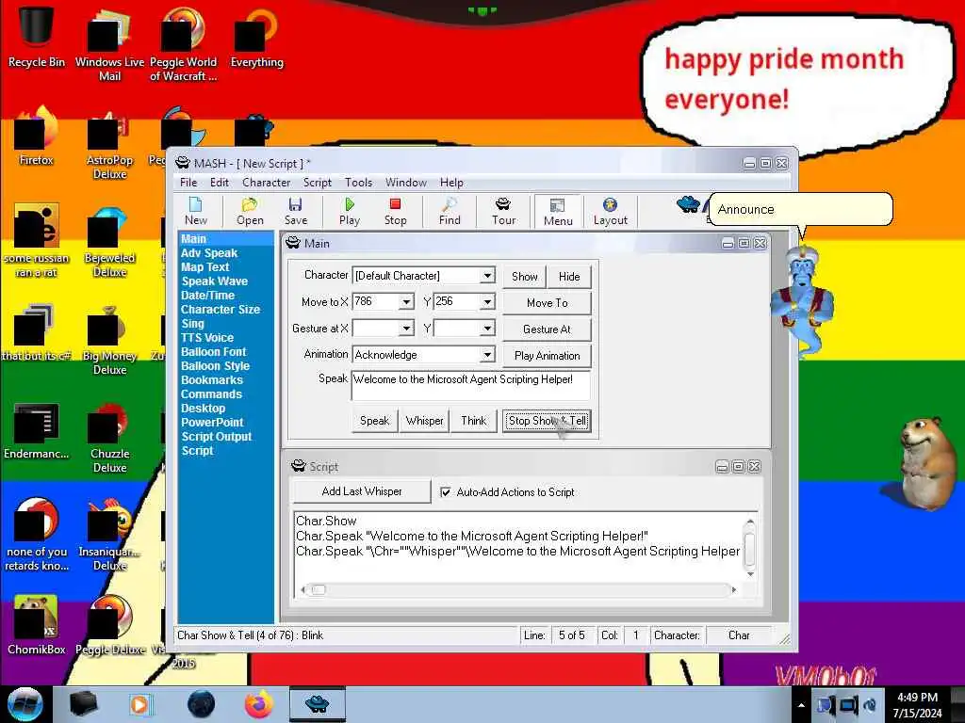
Task: Click the media player taskbar icon
Action: pyautogui.click(x=140, y=704)
